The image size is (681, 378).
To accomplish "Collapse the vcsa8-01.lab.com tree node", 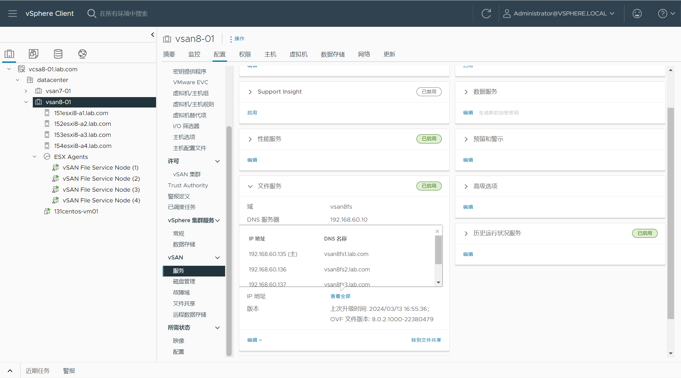I will point(9,69).
